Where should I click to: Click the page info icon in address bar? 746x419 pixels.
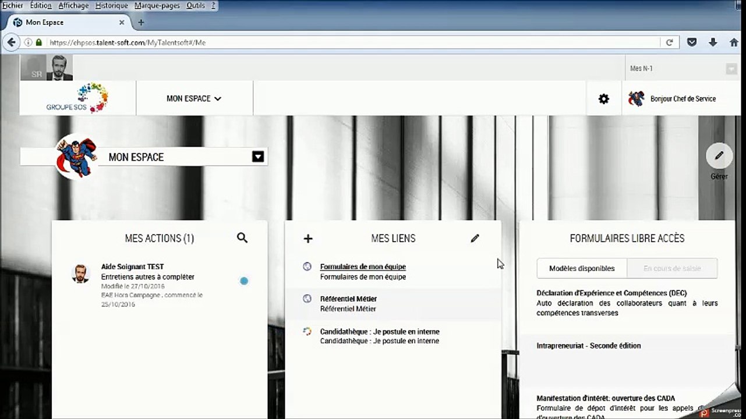tap(28, 42)
